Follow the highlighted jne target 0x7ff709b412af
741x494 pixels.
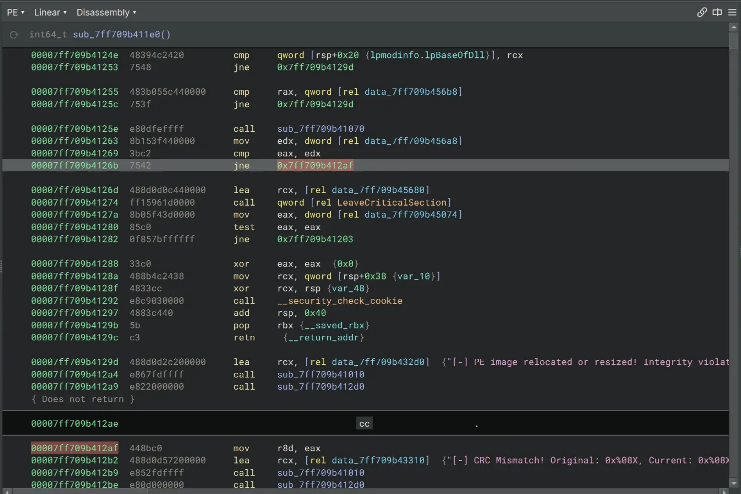315,166
